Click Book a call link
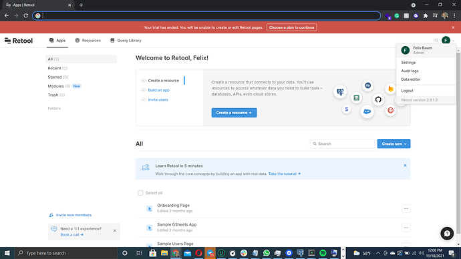The width and height of the screenshot is (461, 259). [x=71, y=234]
